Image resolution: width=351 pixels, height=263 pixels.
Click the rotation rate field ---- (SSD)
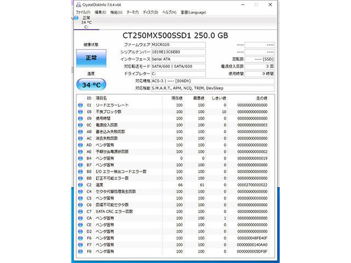[x=259, y=59]
